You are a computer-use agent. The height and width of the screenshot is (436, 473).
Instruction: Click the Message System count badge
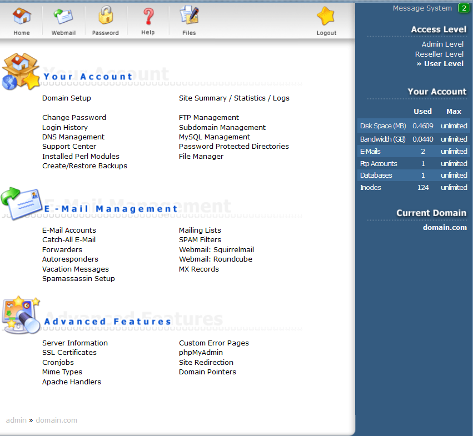(463, 8)
